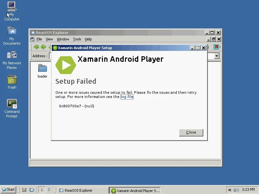
Task: Click the Start button
Action: click(8, 190)
